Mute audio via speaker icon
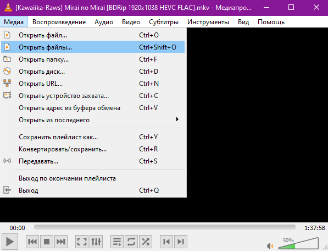 pos(270,245)
